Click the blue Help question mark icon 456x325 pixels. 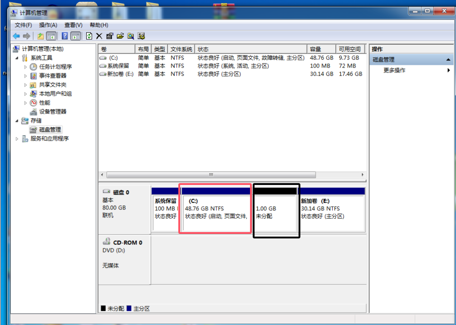coord(65,36)
